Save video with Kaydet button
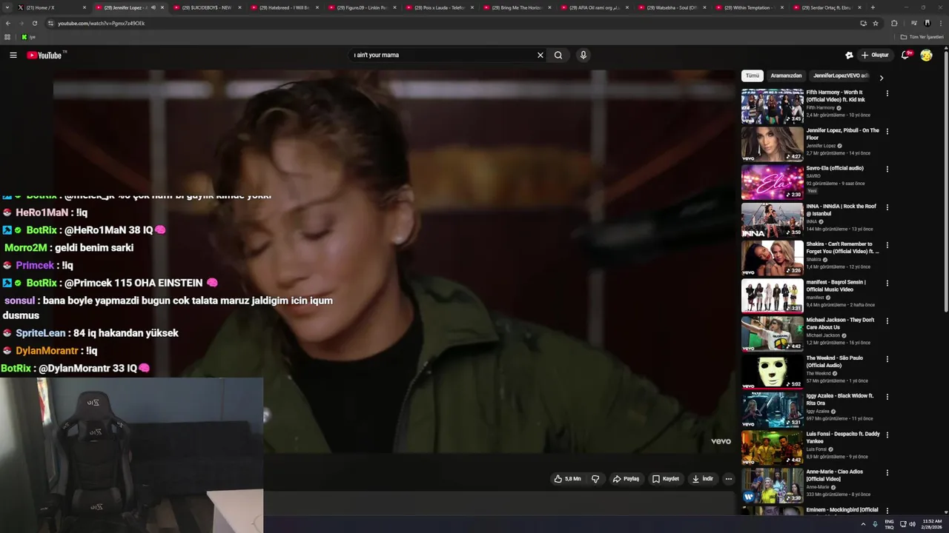The height and width of the screenshot is (533, 949). coord(666,479)
